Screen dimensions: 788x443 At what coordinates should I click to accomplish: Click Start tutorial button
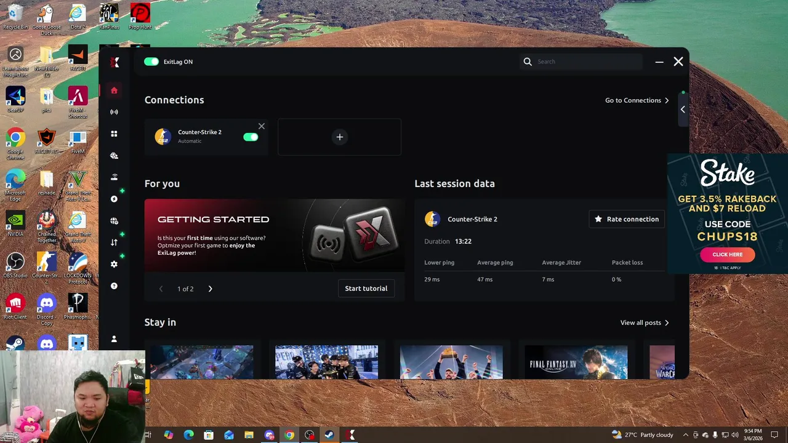pyautogui.click(x=366, y=289)
